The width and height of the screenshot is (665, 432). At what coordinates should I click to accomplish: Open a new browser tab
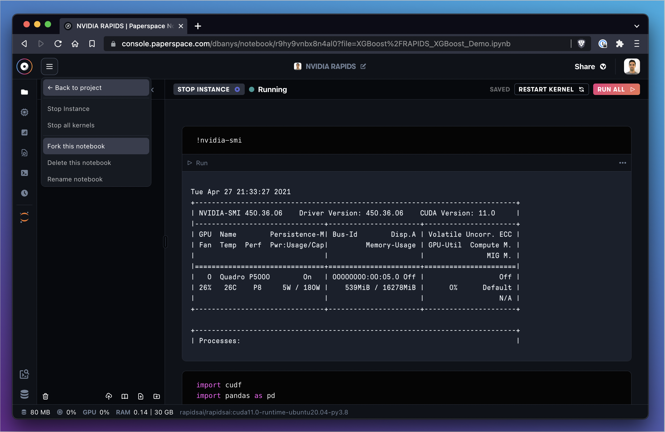[x=198, y=26]
